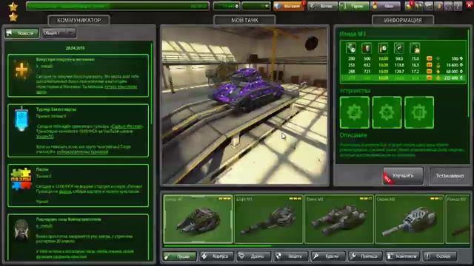This screenshot has width=474, height=266.
Task: Click the question mark help icon
Action: 458,6
